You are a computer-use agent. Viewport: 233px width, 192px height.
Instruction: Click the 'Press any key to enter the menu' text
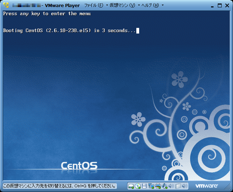coord(47,14)
